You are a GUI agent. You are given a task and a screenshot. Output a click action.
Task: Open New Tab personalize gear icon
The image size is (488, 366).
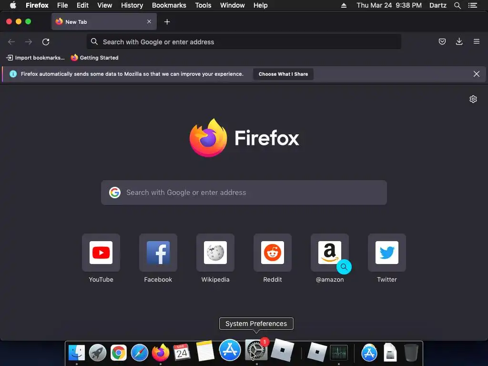473,99
